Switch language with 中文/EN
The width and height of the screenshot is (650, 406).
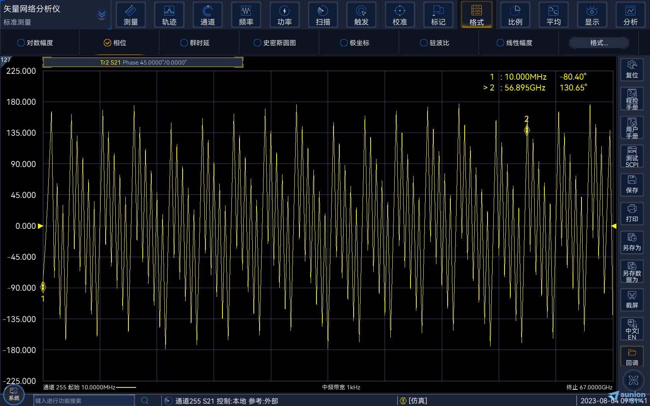(x=632, y=329)
